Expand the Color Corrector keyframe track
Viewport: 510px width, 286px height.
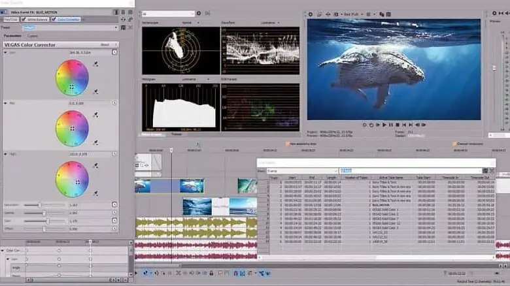point(3,250)
